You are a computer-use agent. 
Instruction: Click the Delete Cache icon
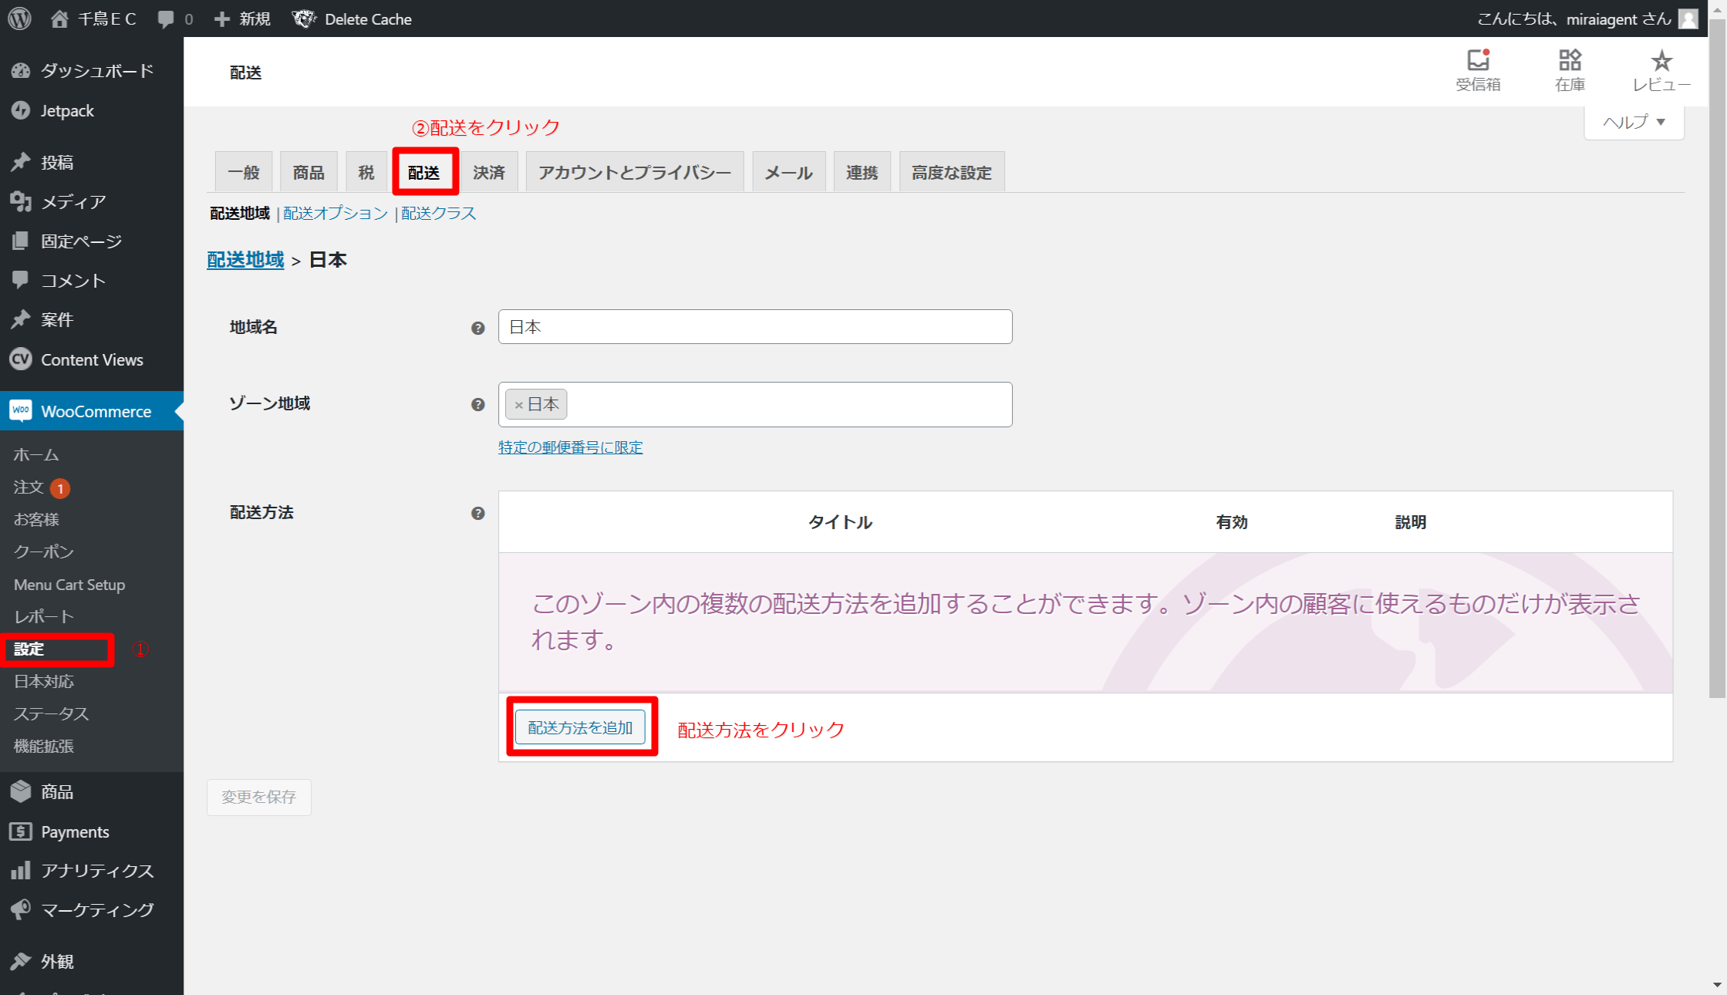point(304,19)
